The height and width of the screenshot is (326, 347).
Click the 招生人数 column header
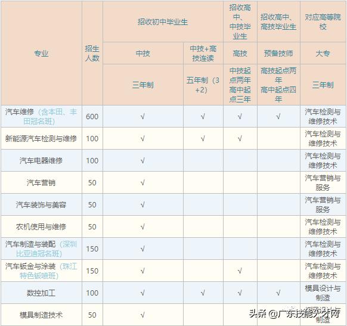click(x=92, y=53)
